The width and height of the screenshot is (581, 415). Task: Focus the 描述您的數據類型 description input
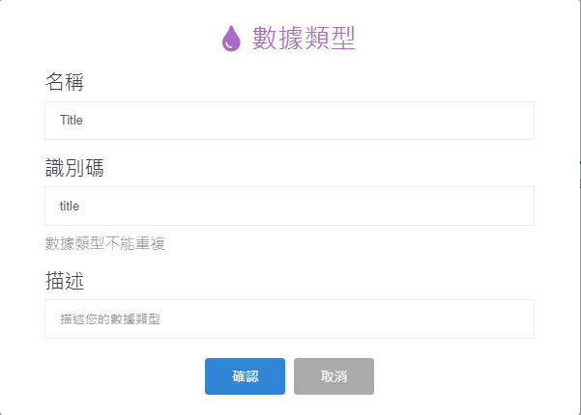tap(289, 318)
